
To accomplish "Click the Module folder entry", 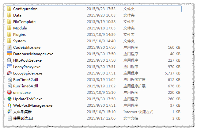I will [x=94, y=28].
